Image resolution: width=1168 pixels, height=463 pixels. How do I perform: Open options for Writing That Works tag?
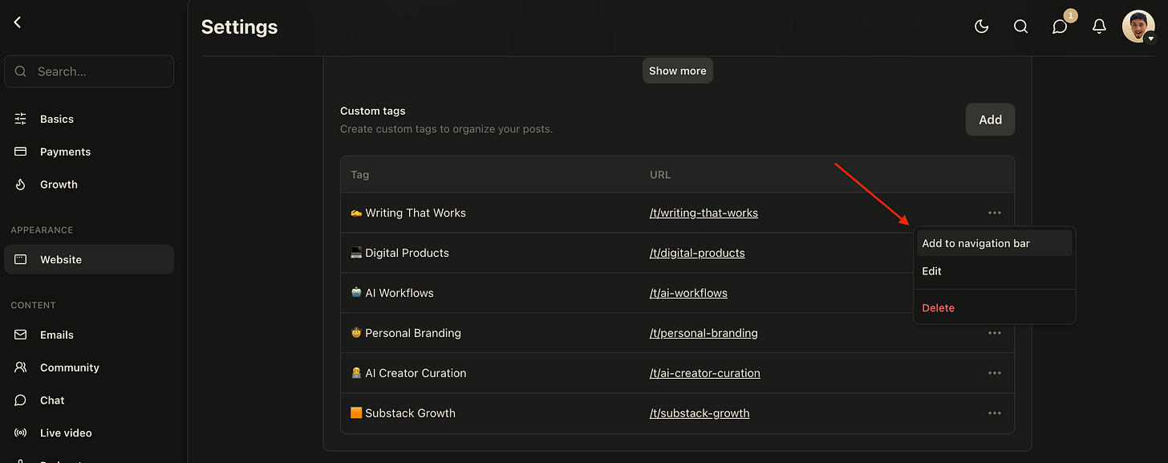point(995,213)
